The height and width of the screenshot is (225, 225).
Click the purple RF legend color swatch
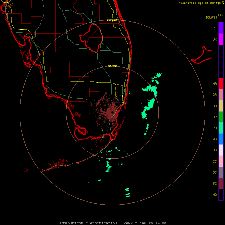221,28
